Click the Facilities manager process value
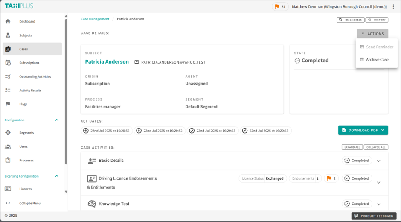This screenshot has width=401, height=222. pyautogui.click(x=103, y=107)
